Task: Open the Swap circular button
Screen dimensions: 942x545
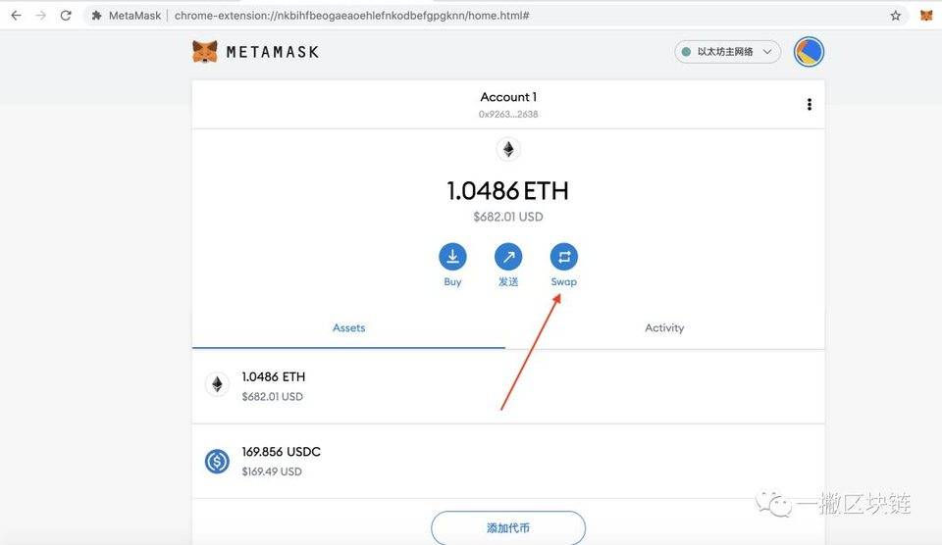Action: click(563, 257)
